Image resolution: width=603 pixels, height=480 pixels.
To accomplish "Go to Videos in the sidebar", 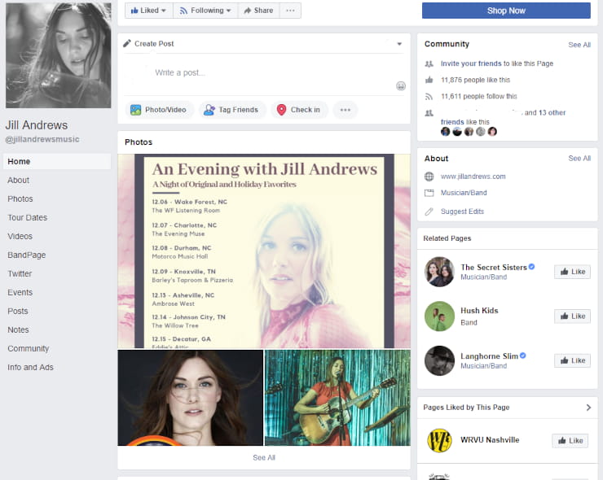I will 20,236.
